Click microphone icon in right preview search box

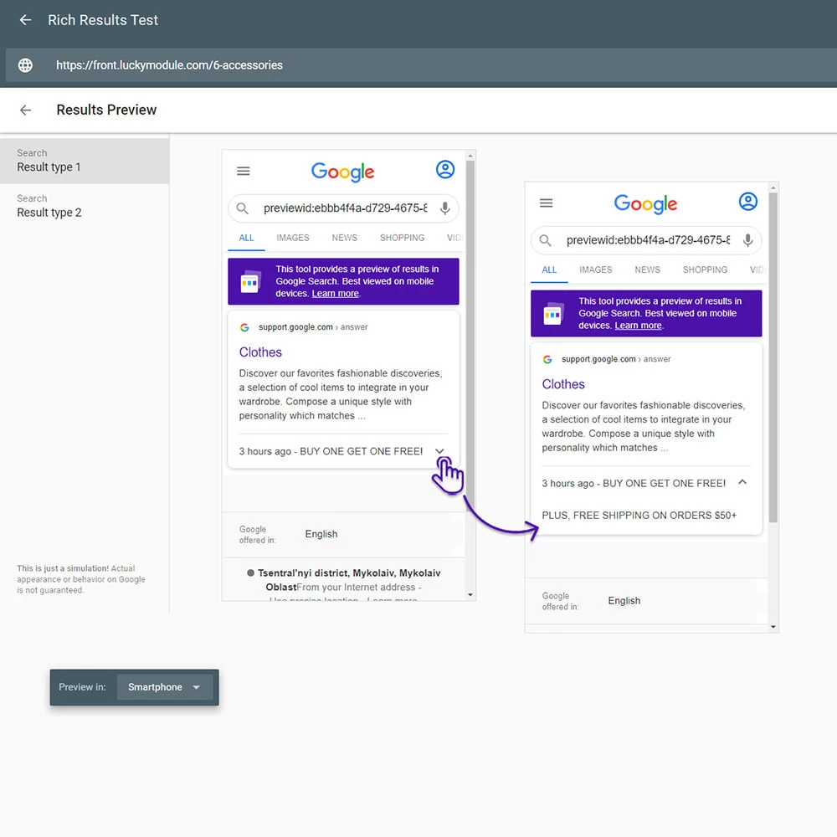pyautogui.click(x=747, y=240)
